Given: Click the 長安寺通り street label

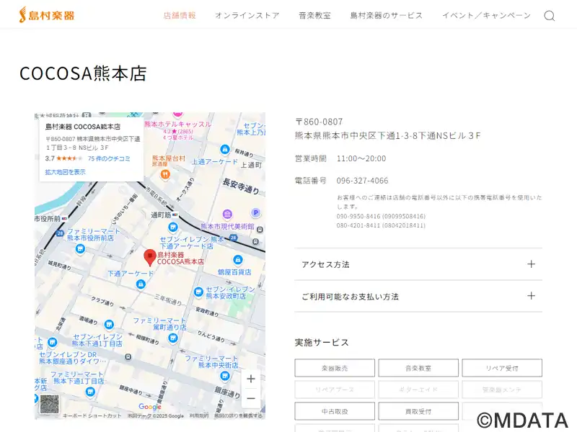Looking at the screenshot, I should pyautogui.click(x=241, y=186).
